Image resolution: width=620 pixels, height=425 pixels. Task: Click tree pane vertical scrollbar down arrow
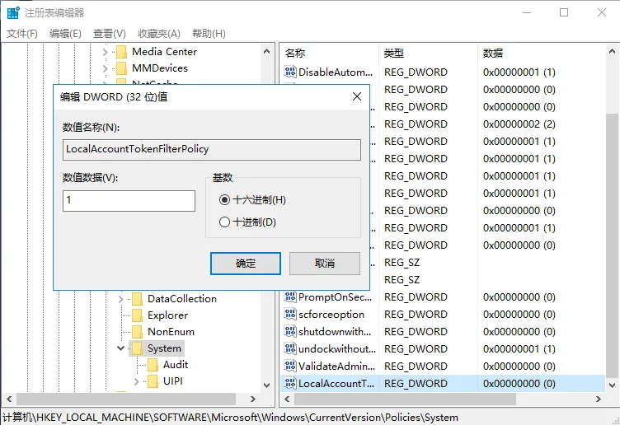click(266, 385)
